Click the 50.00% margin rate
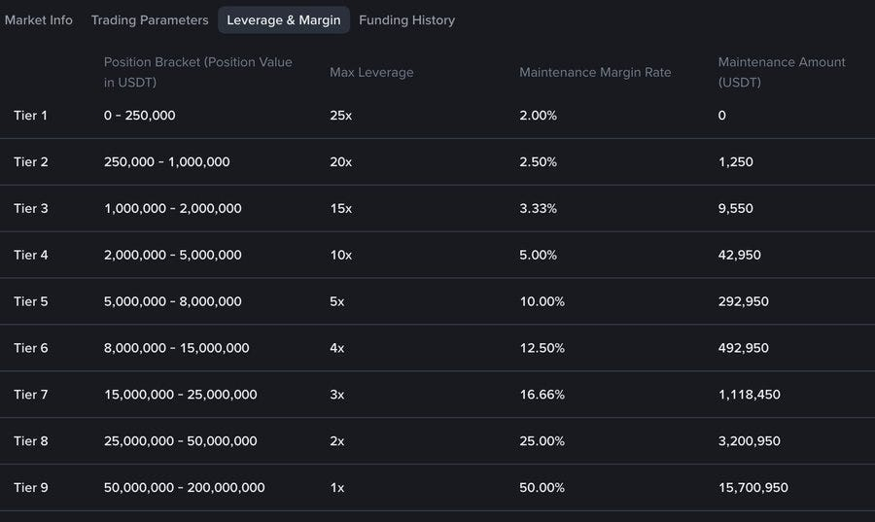The height and width of the screenshot is (522, 875). tap(542, 488)
